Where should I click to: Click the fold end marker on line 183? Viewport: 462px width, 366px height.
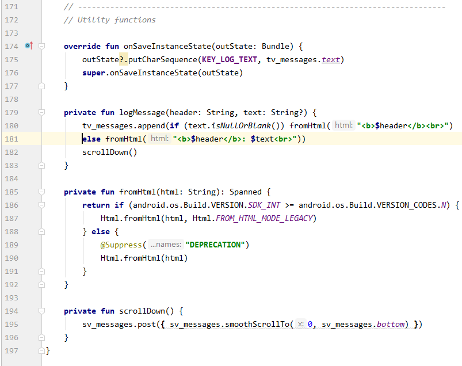click(x=41, y=165)
